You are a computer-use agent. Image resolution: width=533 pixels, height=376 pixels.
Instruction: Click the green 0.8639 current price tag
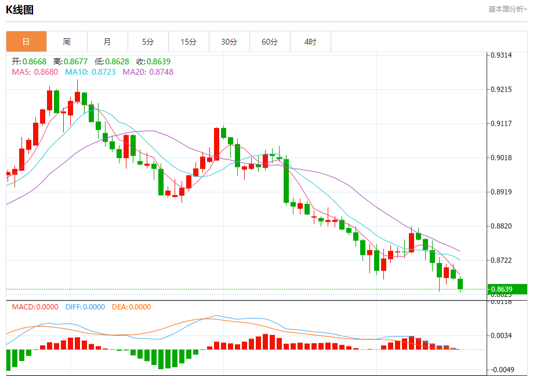[x=507, y=289]
